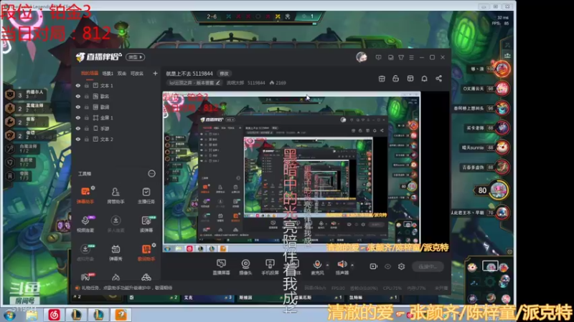Click room number 5119844 in header
The height and width of the screenshot is (322, 574).
(256, 83)
